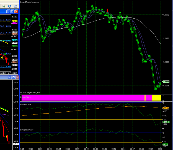Image resolution: width=173 pixels, height=150 pixels.
Task: Click the 08:39 time axis label
Action: (x=77, y=149)
